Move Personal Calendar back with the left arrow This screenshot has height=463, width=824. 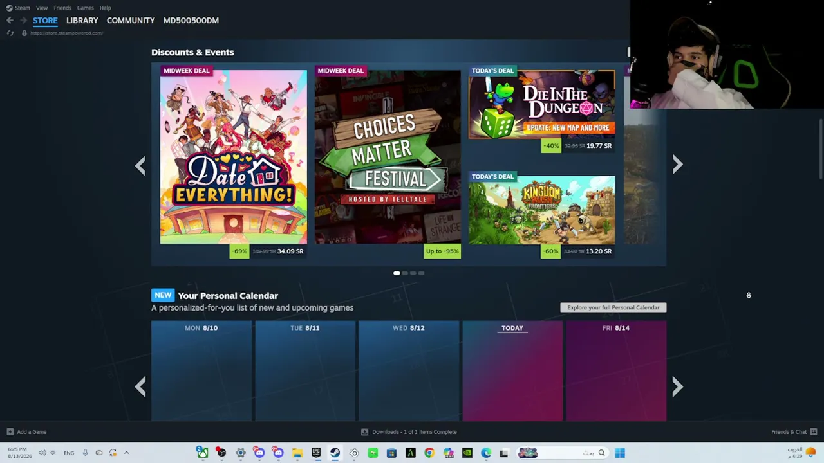[140, 386]
